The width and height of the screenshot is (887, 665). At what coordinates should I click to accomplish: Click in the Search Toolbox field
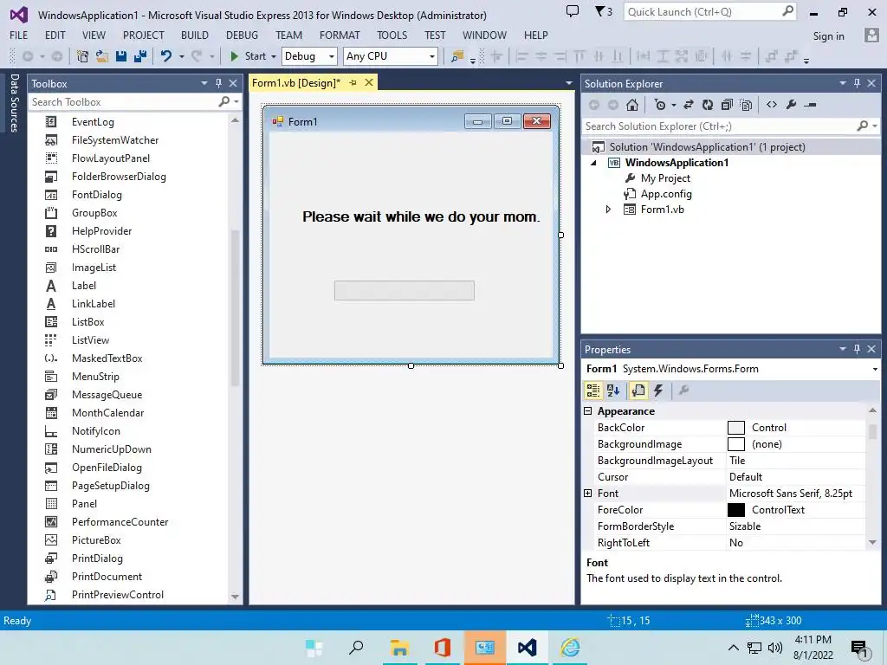pos(123,102)
